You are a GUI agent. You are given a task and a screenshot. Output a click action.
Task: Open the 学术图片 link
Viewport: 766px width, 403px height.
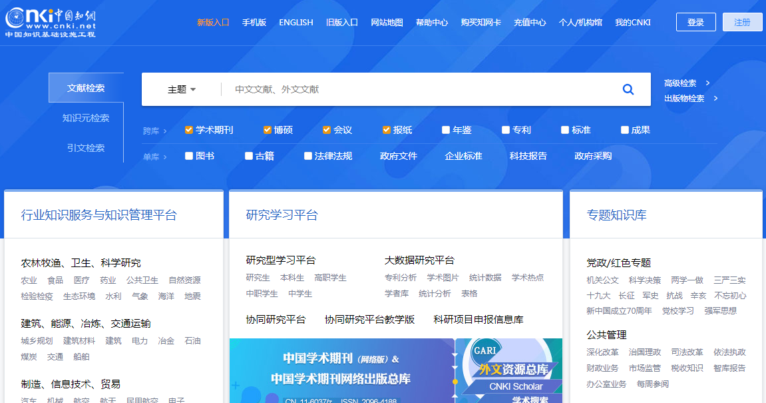coord(443,278)
